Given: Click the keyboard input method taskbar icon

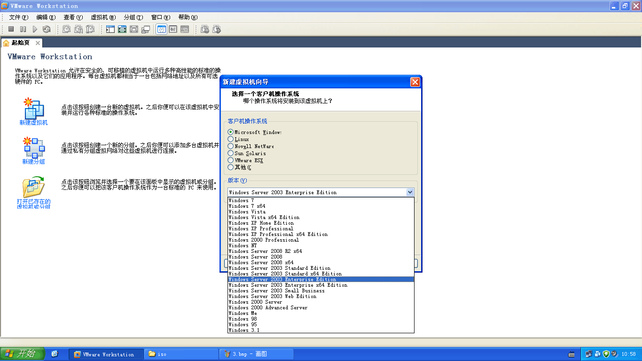Looking at the screenshot, I should (x=571, y=354).
